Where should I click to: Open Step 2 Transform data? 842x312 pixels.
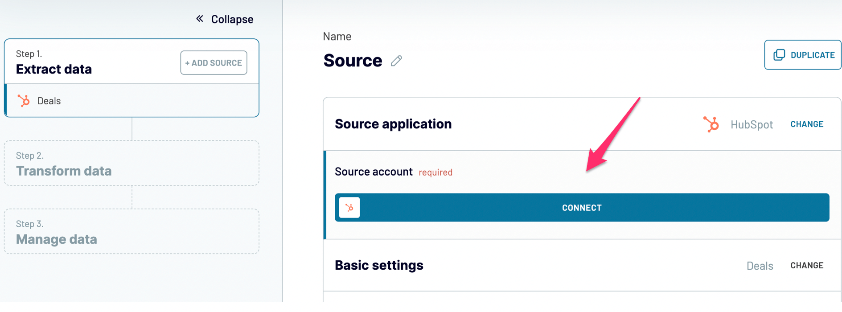(131, 163)
